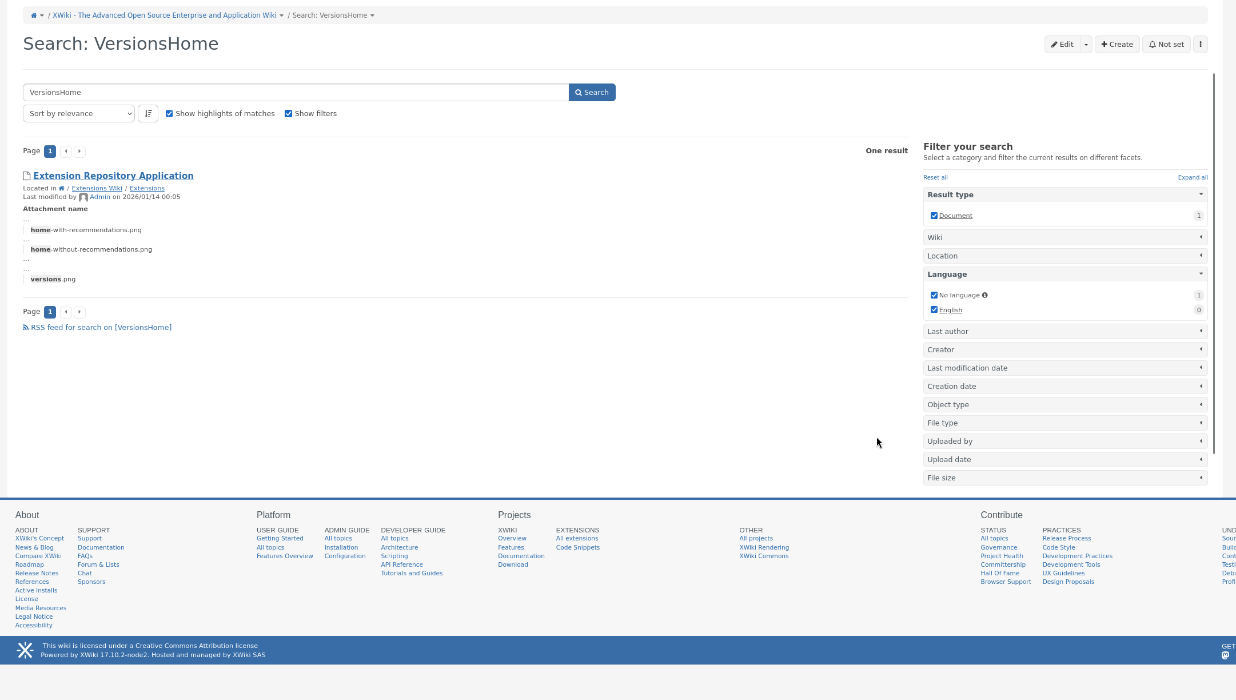This screenshot has width=1236, height=700.
Task: Open the Sort by relevance dropdown
Action: click(x=79, y=113)
